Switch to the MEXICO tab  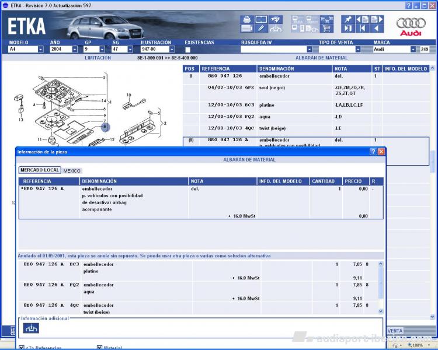click(x=72, y=171)
